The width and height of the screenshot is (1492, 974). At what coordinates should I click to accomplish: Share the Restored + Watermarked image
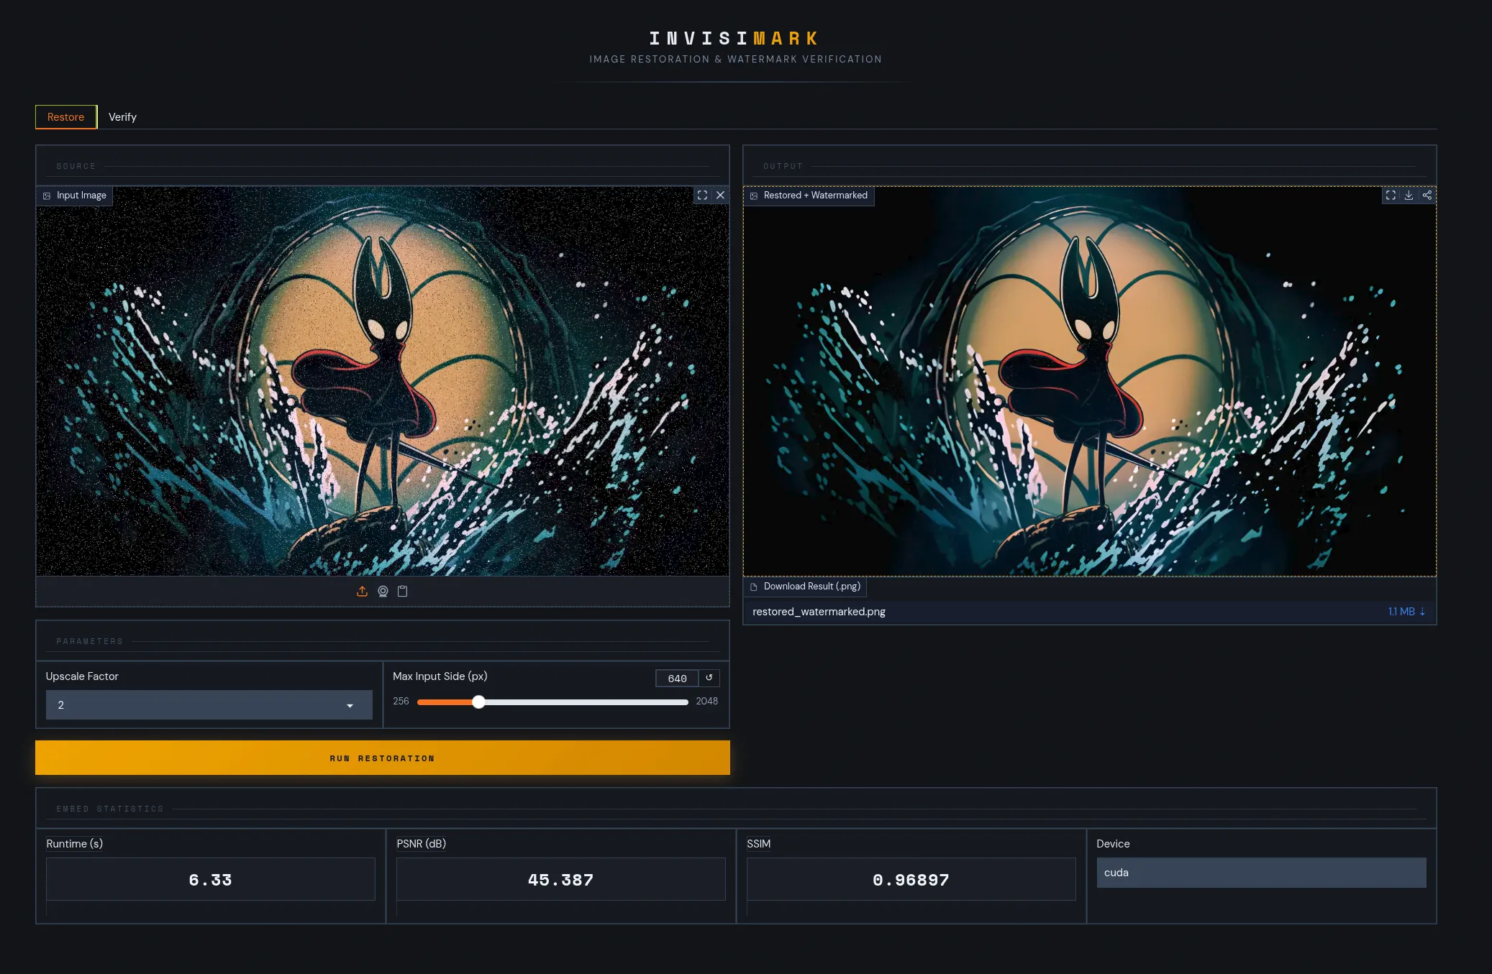[1427, 195]
